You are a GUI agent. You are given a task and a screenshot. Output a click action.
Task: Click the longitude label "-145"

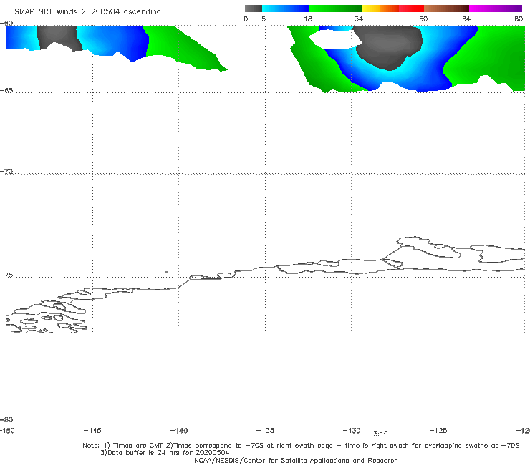(92, 430)
